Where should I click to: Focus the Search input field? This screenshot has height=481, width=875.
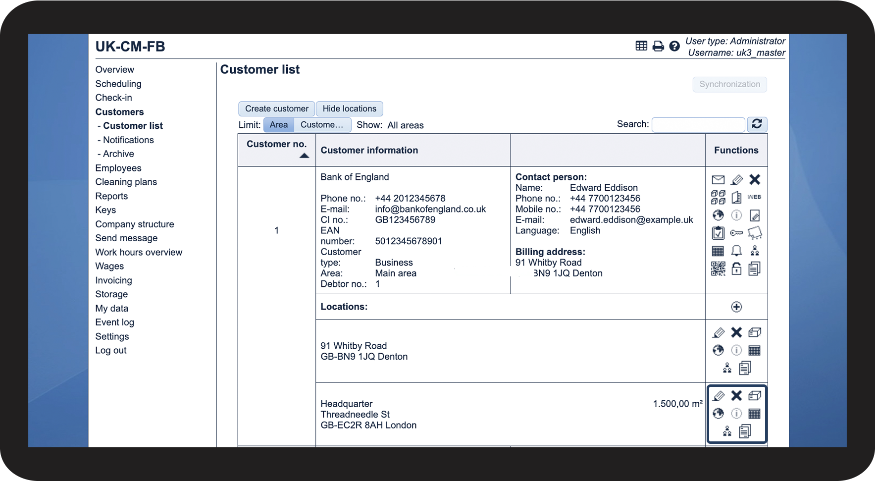(x=699, y=125)
